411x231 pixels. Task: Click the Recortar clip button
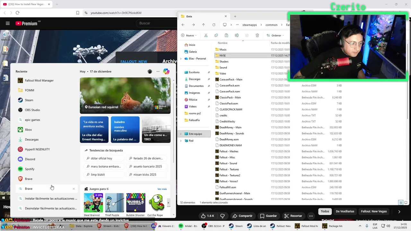click(x=293, y=216)
